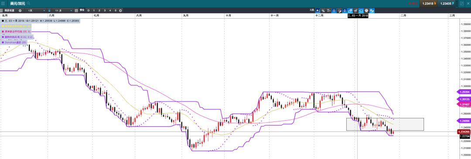Image resolution: width=471 pixels, height=159 pixels.
Task: Click the yellow moving average legend swatch
Action: pyautogui.click(x=3, y=26)
